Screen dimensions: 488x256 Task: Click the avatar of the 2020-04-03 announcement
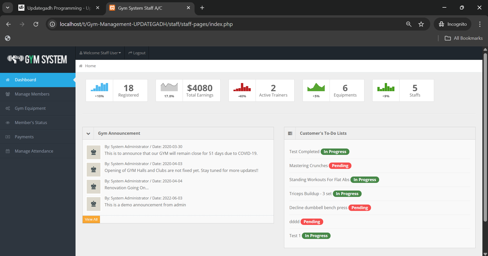(94, 169)
